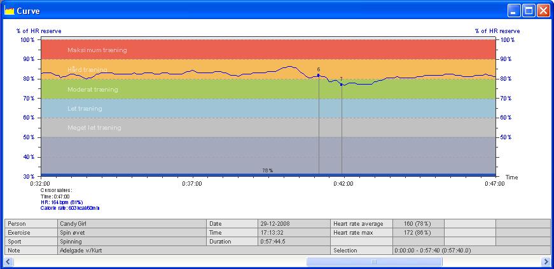
Task: Click the horizontal scrollbar right arrow
Action: pos(545,261)
